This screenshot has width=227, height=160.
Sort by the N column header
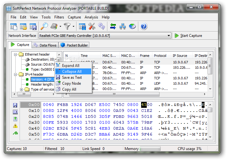click(x=71, y=56)
